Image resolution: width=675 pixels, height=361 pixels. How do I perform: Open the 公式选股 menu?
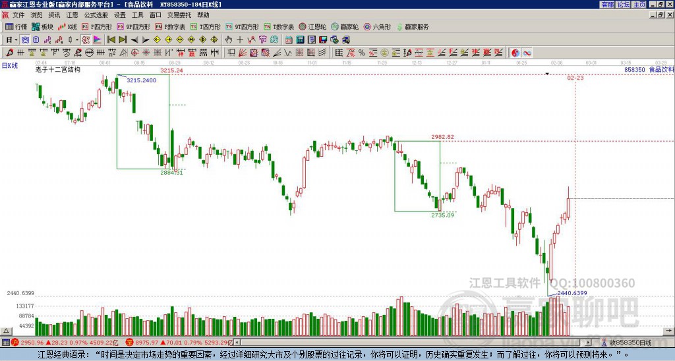(x=96, y=15)
